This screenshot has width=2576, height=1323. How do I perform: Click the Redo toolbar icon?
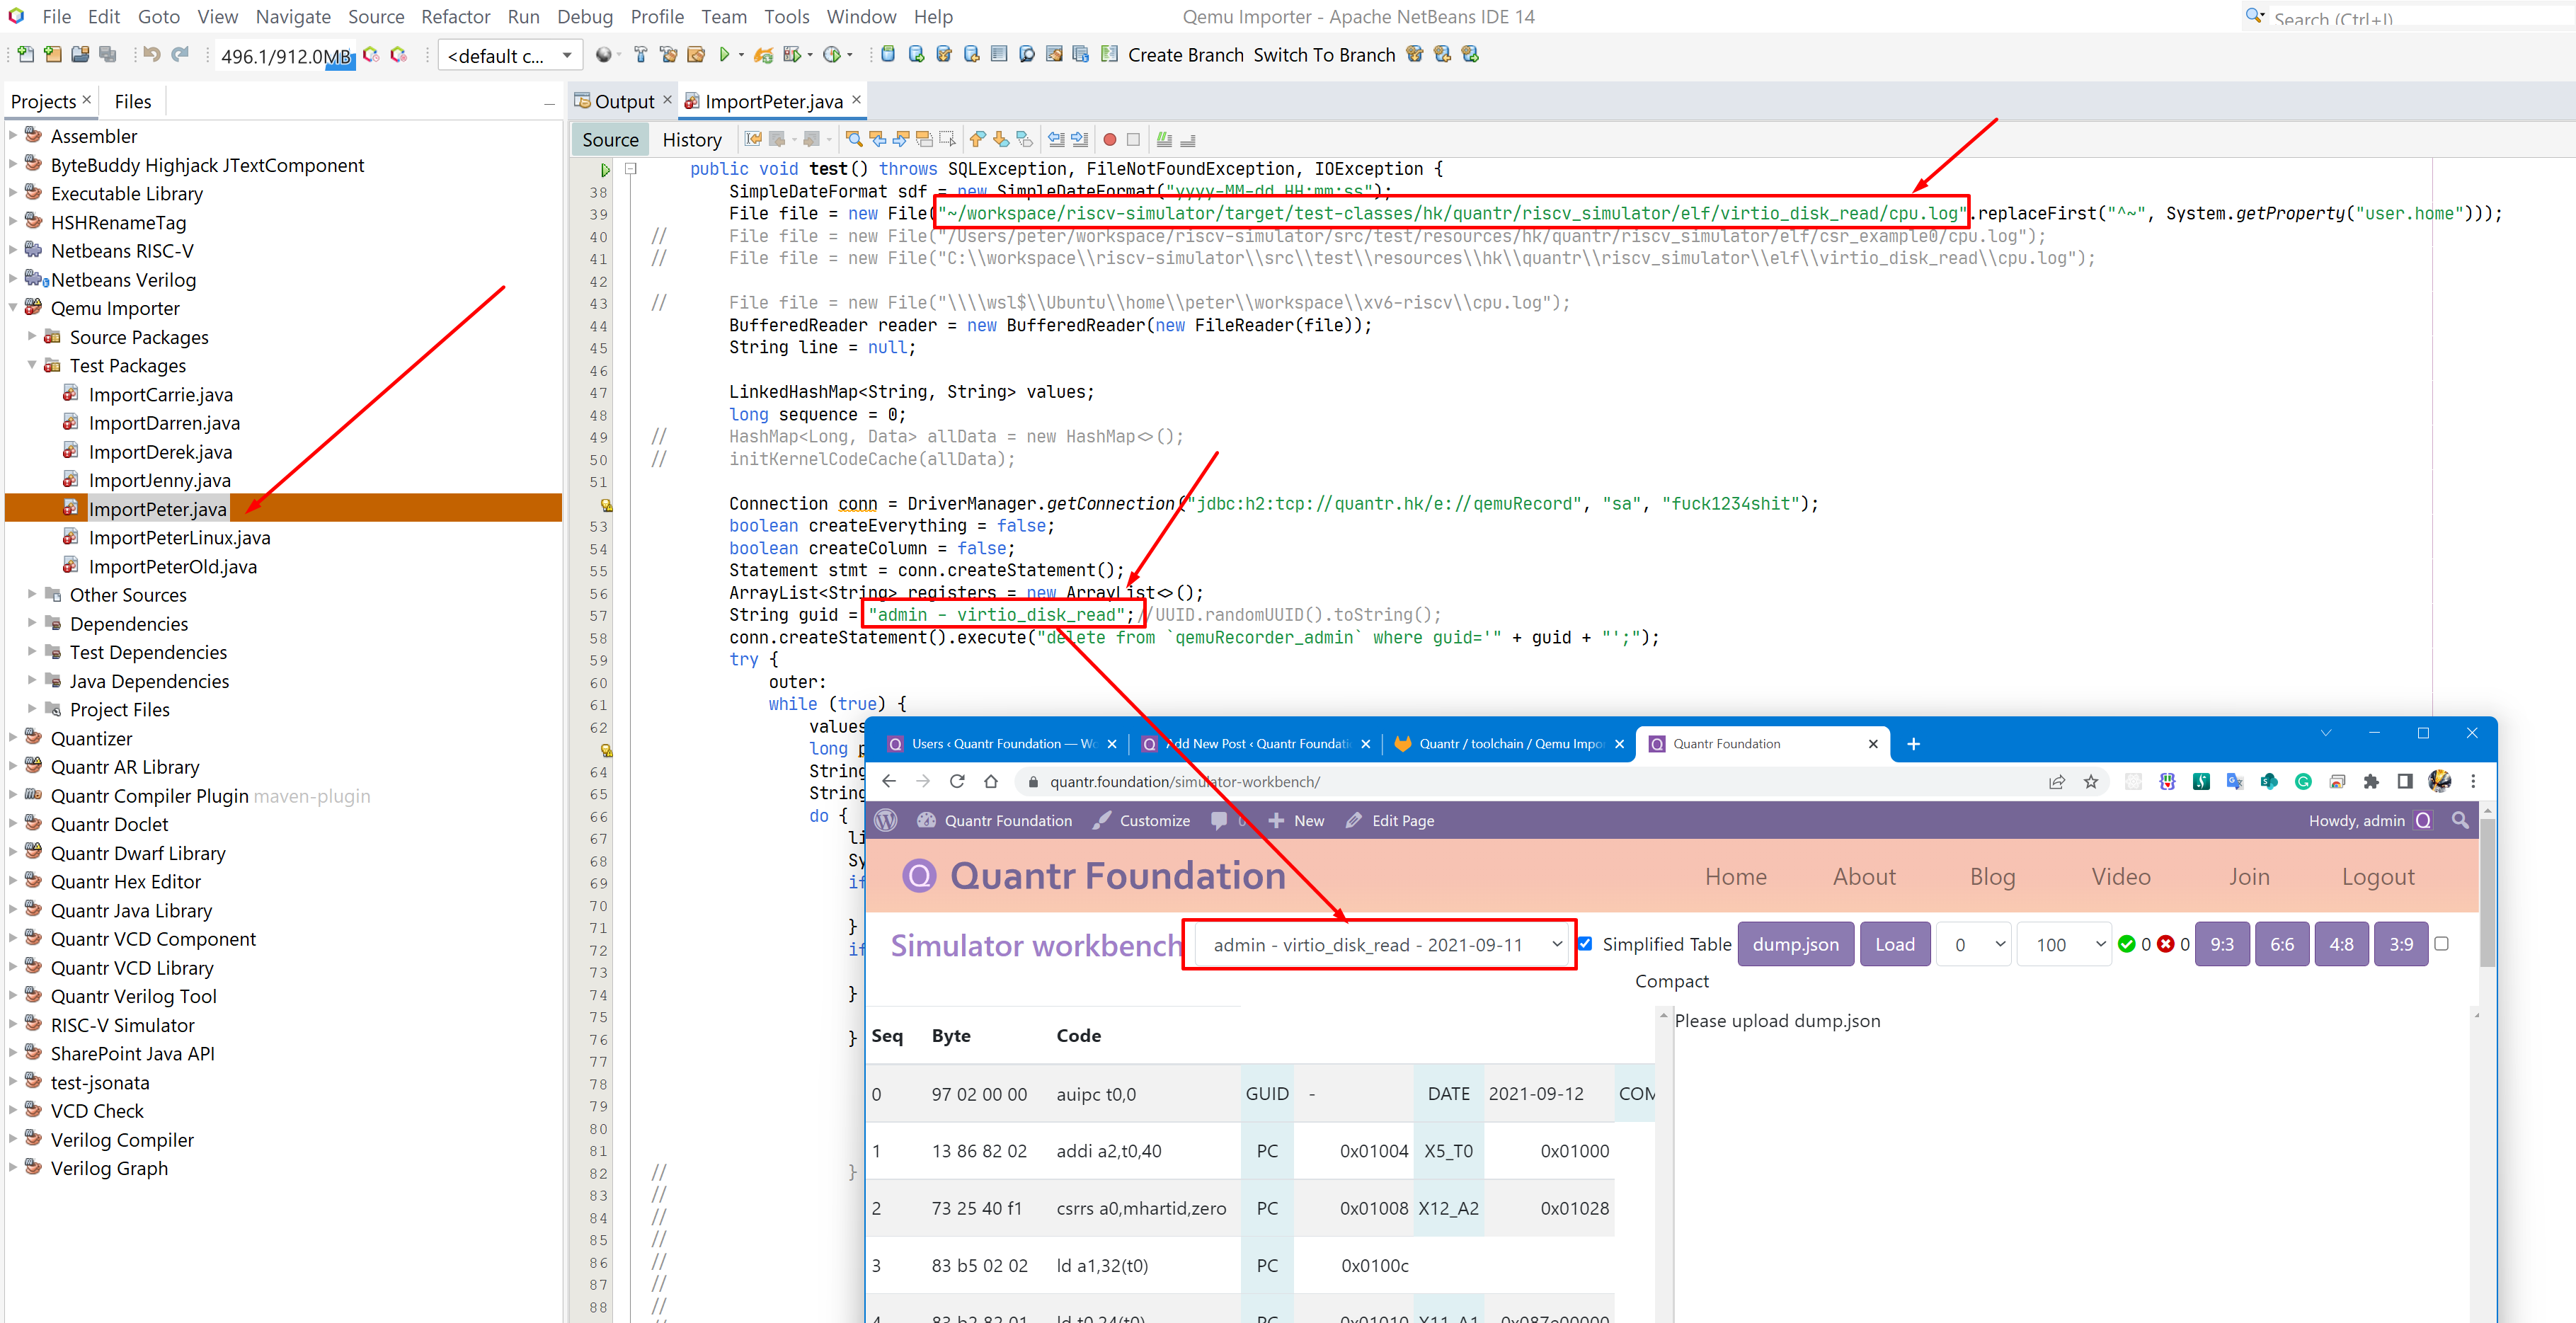(x=180, y=55)
